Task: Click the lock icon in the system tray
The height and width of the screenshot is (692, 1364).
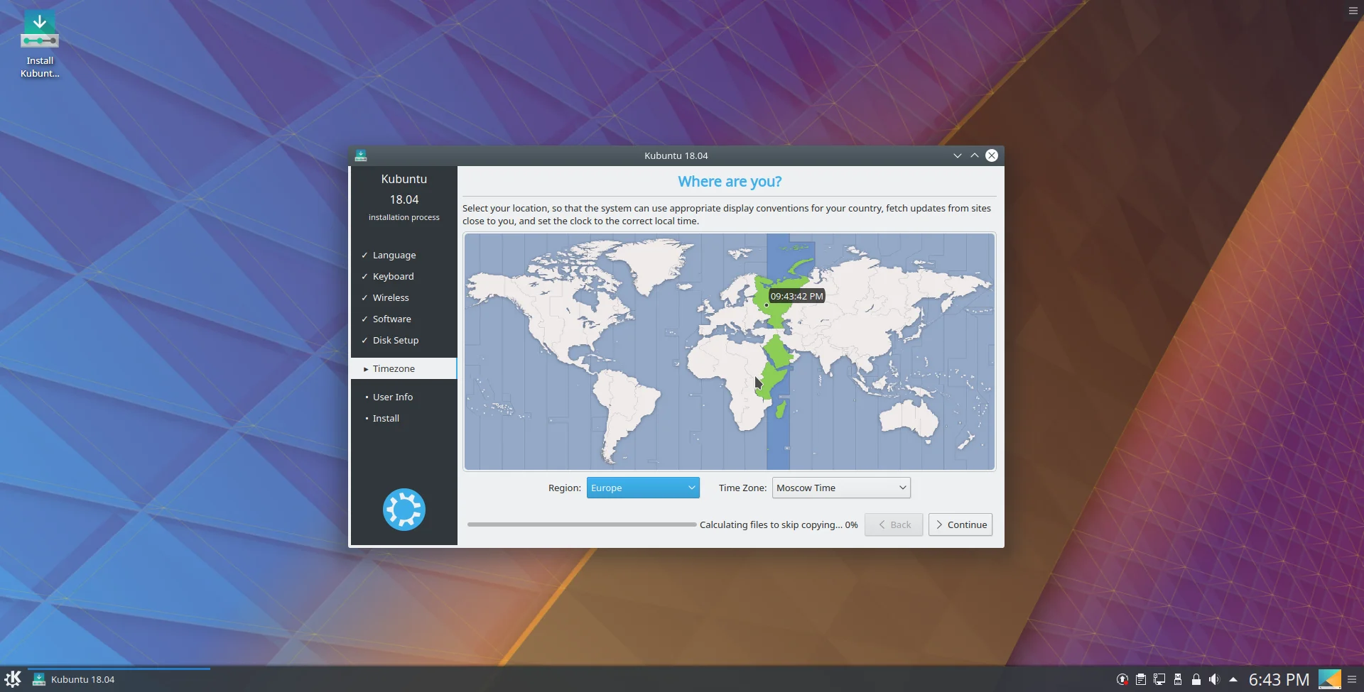Action: (1196, 679)
